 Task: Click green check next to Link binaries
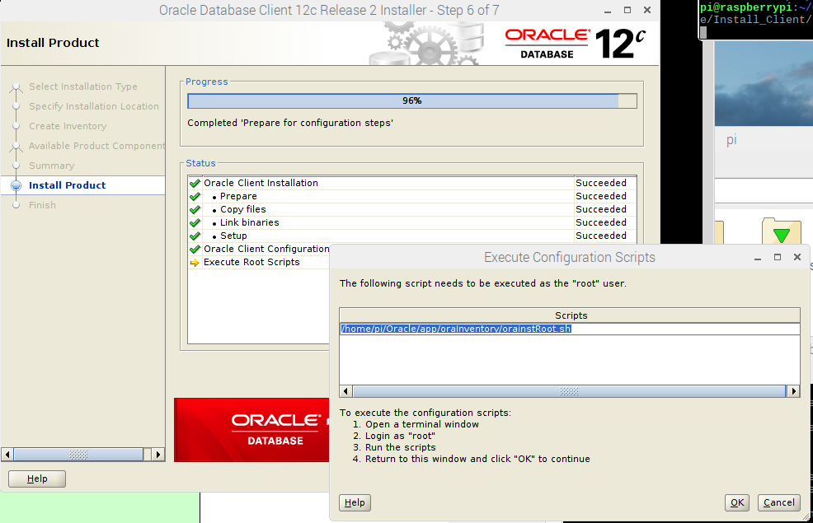pos(195,222)
